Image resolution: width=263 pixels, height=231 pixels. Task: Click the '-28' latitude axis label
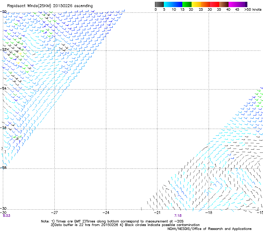pyautogui.click(x=4, y=168)
